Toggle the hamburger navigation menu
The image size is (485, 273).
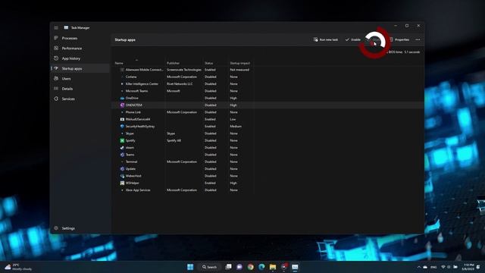pos(56,28)
